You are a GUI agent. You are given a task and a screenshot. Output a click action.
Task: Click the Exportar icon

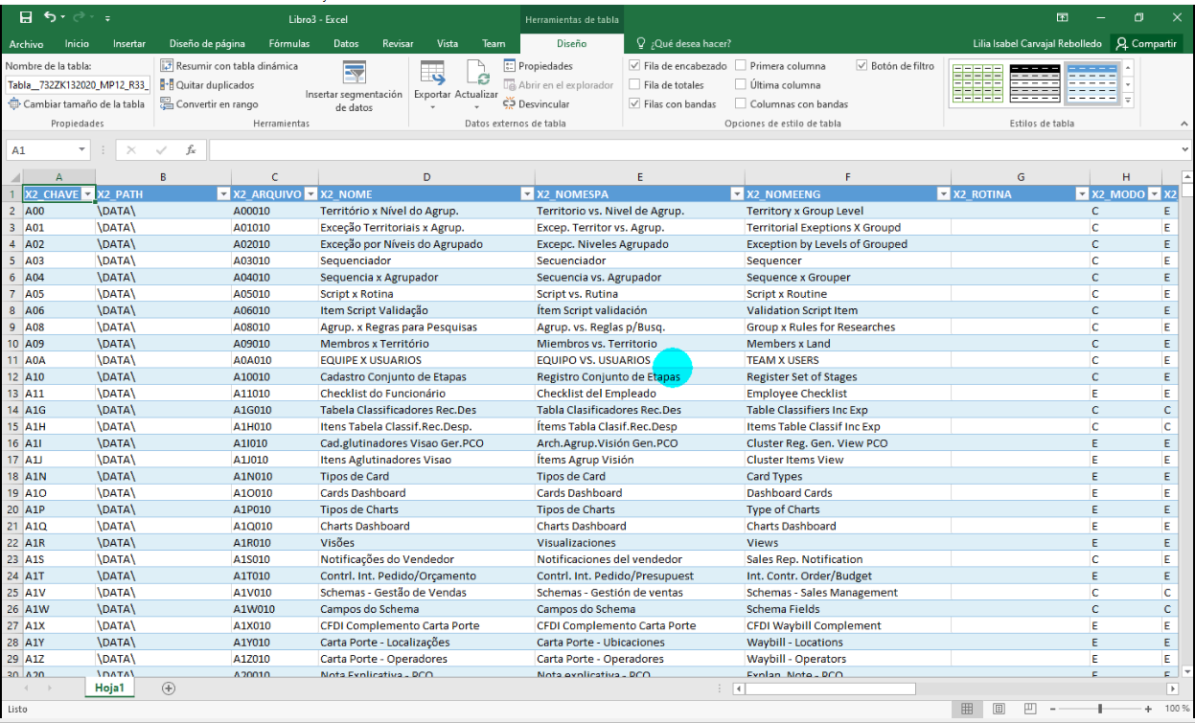click(x=432, y=74)
